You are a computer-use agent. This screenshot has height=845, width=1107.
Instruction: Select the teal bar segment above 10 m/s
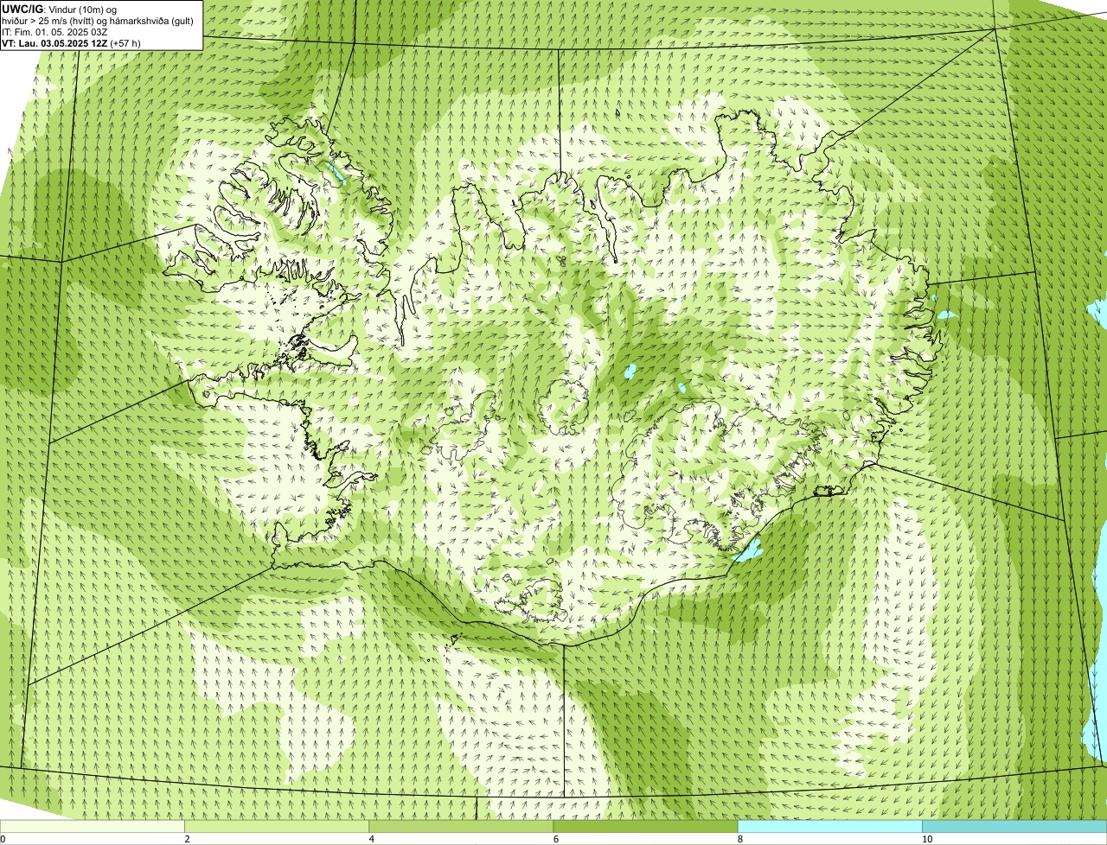(x=1014, y=827)
